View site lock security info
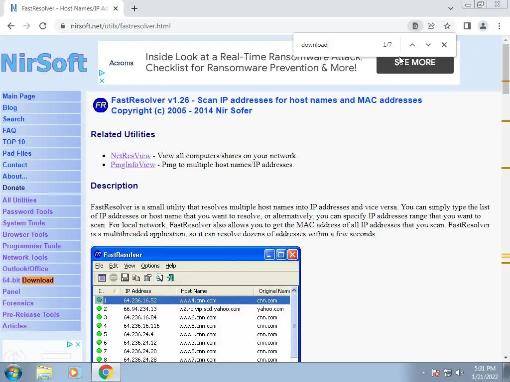 pyautogui.click(x=63, y=26)
